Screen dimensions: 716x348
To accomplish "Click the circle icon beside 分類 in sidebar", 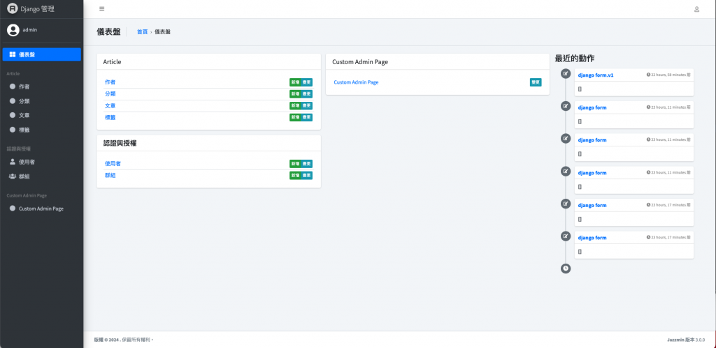I will [x=13, y=101].
